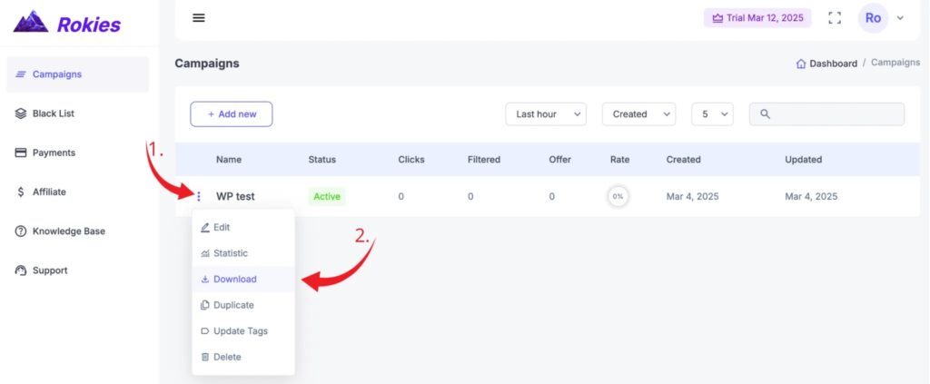Click the search magnifier icon
This screenshot has height=384, width=930.
765,113
